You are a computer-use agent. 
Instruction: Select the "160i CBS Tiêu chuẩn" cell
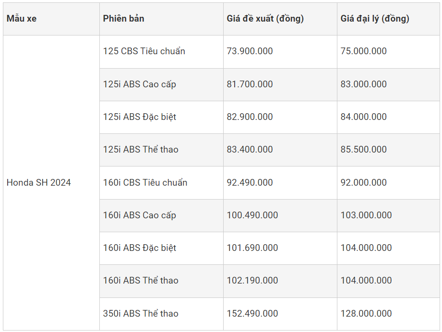145,182
